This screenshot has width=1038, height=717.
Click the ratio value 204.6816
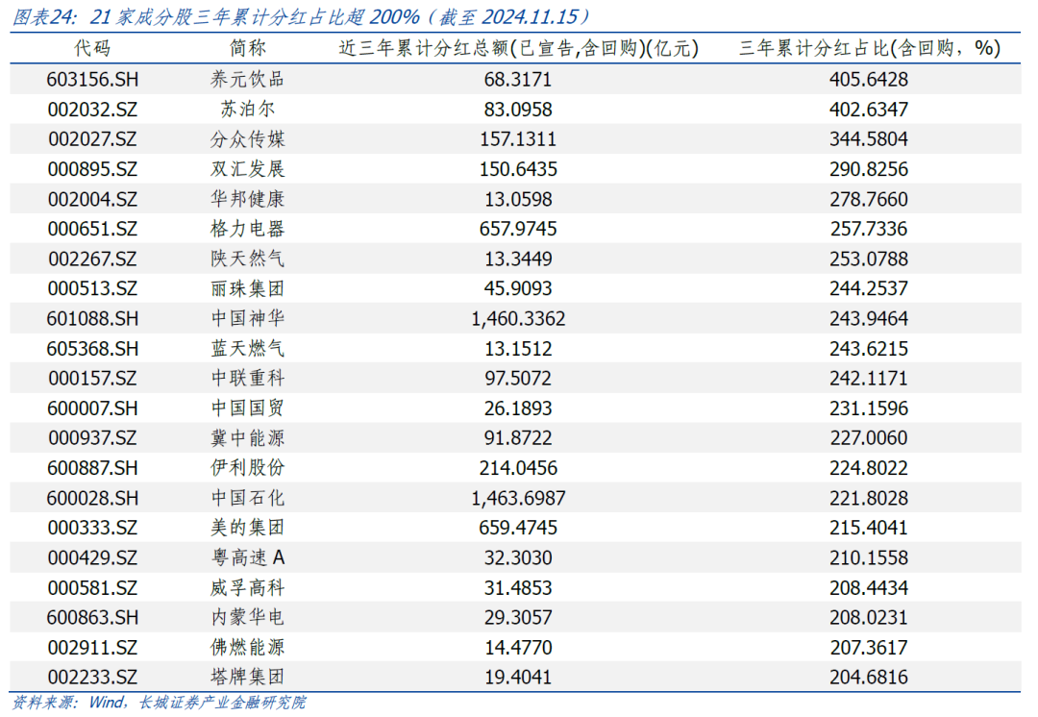869,678
